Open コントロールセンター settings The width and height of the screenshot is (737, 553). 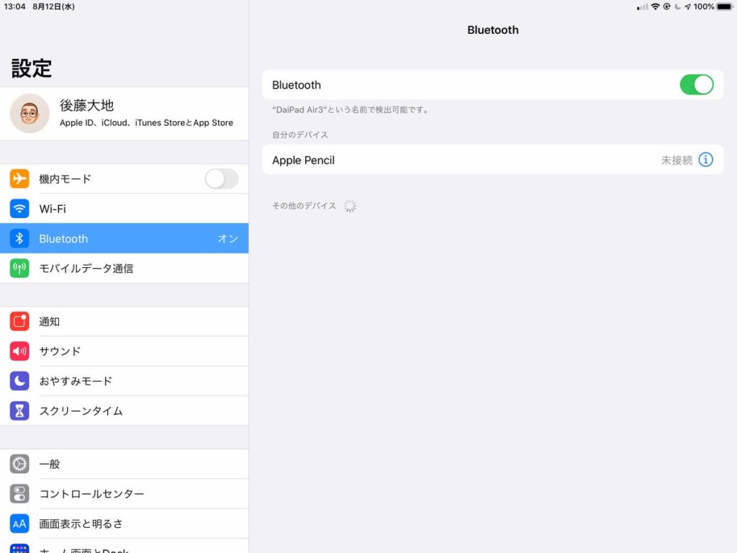124,494
